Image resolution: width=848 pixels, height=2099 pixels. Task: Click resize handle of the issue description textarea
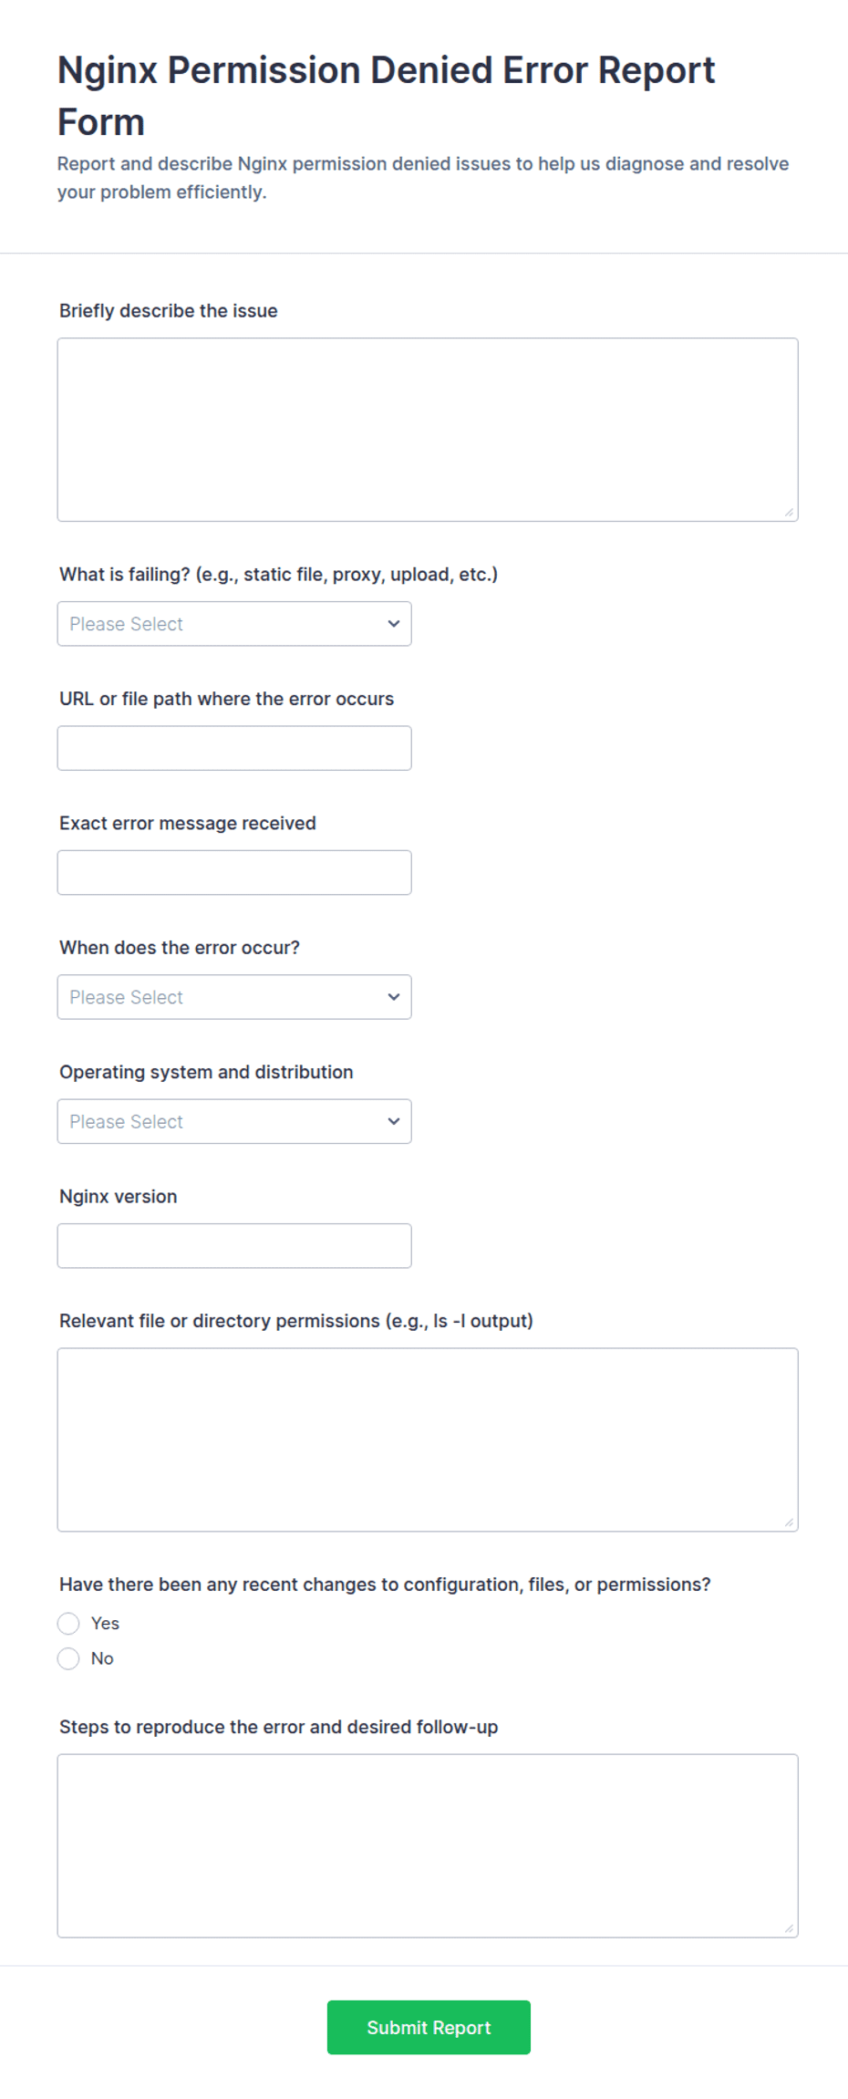point(789,512)
